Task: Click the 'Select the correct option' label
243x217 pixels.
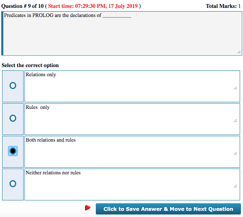Action: pos(30,65)
